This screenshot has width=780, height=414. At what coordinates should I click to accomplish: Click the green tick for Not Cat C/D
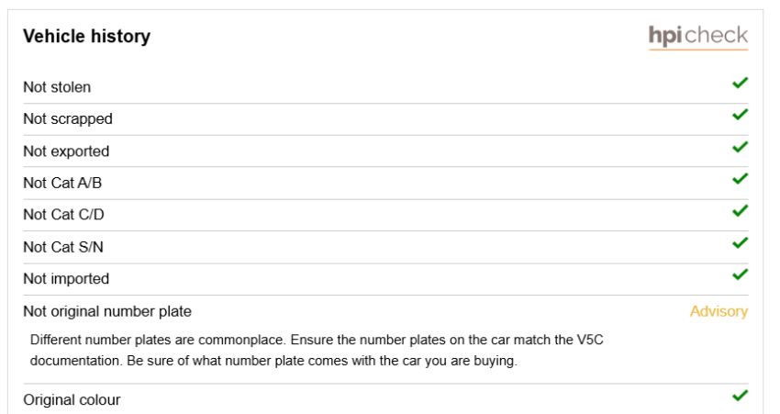coord(741,210)
